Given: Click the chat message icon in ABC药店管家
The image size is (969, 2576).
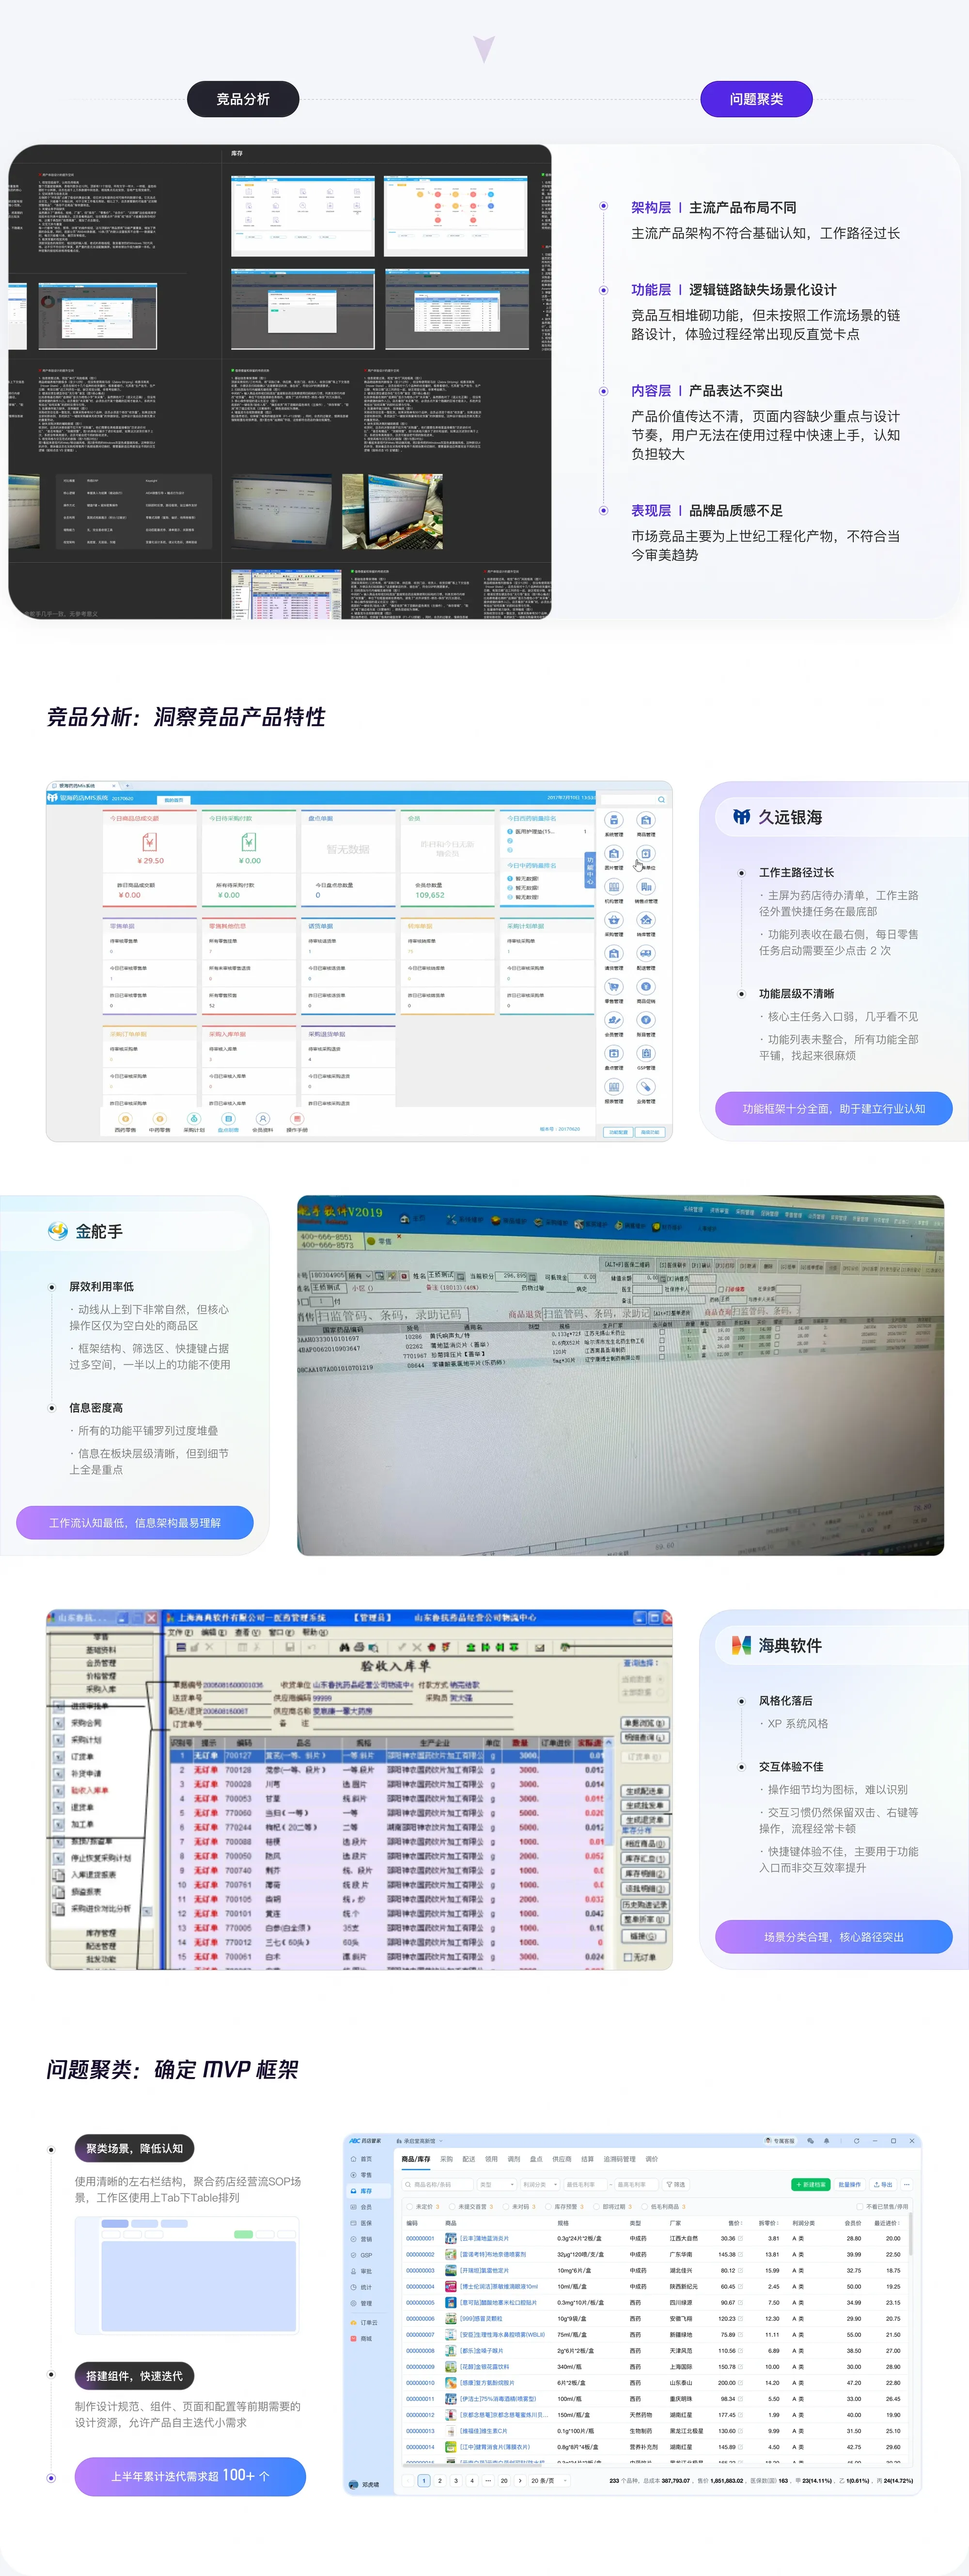Looking at the screenshot, I should pos(810,2141).
